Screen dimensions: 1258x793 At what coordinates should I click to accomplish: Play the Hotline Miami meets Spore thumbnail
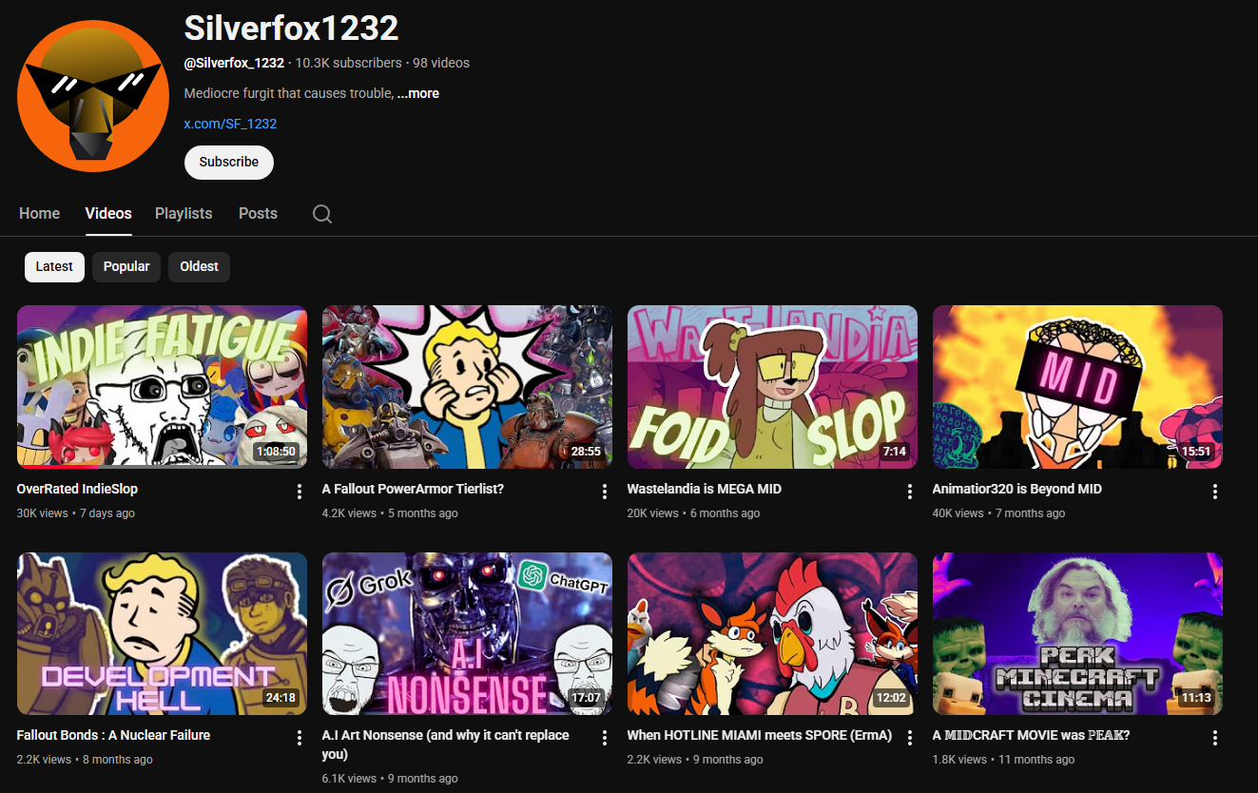point(772,633)
